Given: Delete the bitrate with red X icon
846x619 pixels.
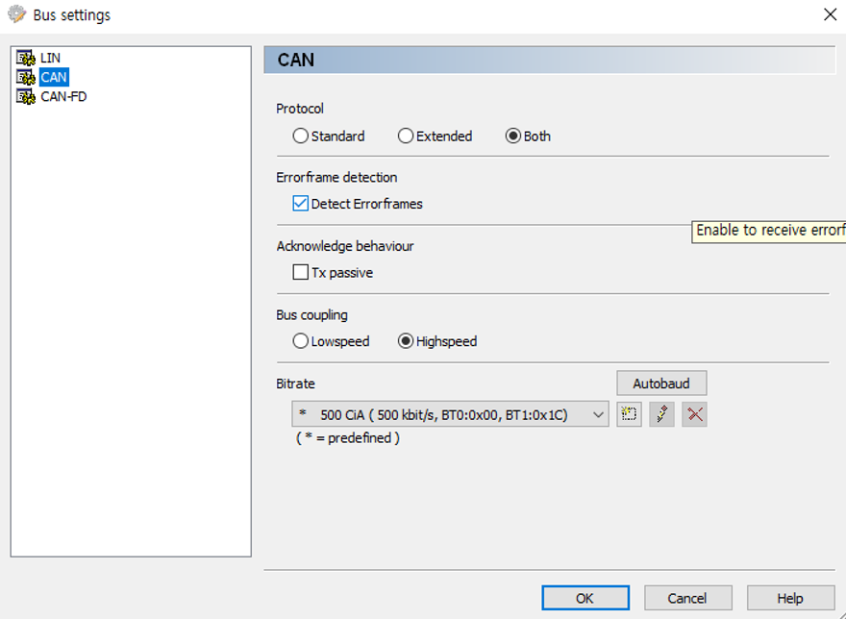Looking at the screenshot, I should click(694, 414).
